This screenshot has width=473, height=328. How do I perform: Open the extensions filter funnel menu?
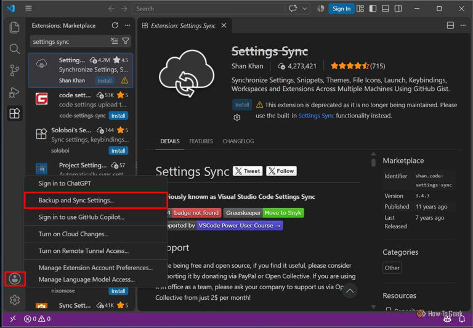pyautogui.click(x=126, y=41)
